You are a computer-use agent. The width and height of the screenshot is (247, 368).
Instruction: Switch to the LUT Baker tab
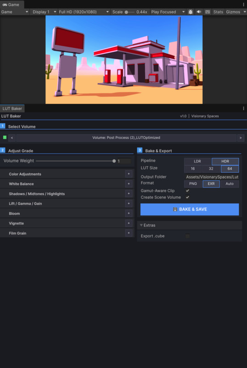tap(12, 109)
